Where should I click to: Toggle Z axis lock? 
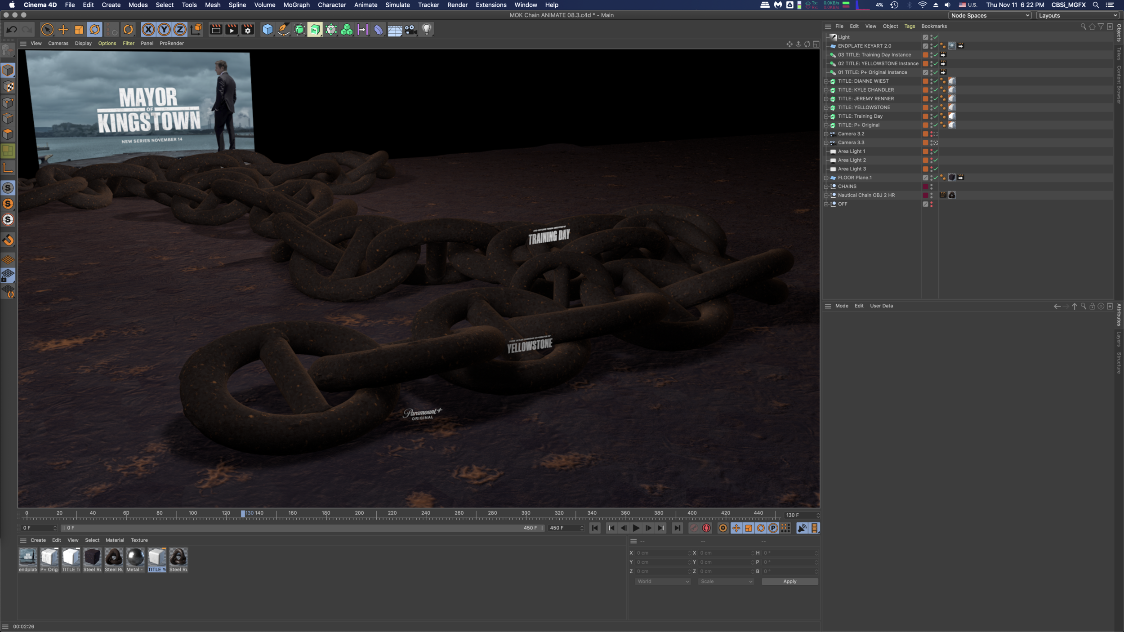point(180,30)
